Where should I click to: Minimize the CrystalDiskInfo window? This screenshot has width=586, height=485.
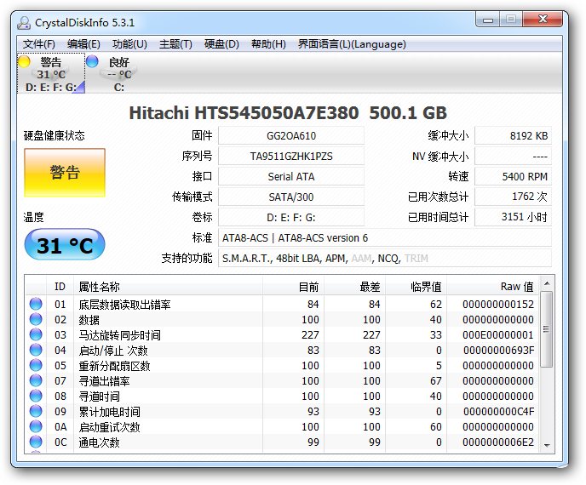coord(488,20)
